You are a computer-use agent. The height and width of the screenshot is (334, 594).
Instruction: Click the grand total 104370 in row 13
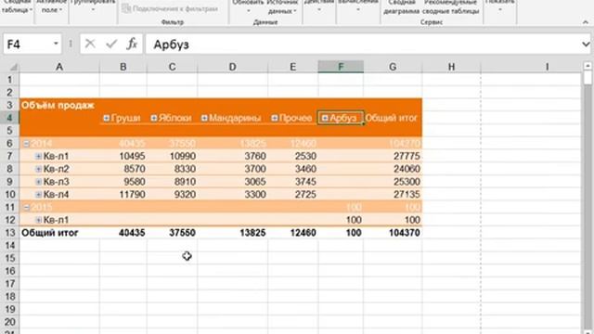coord(393,233)
